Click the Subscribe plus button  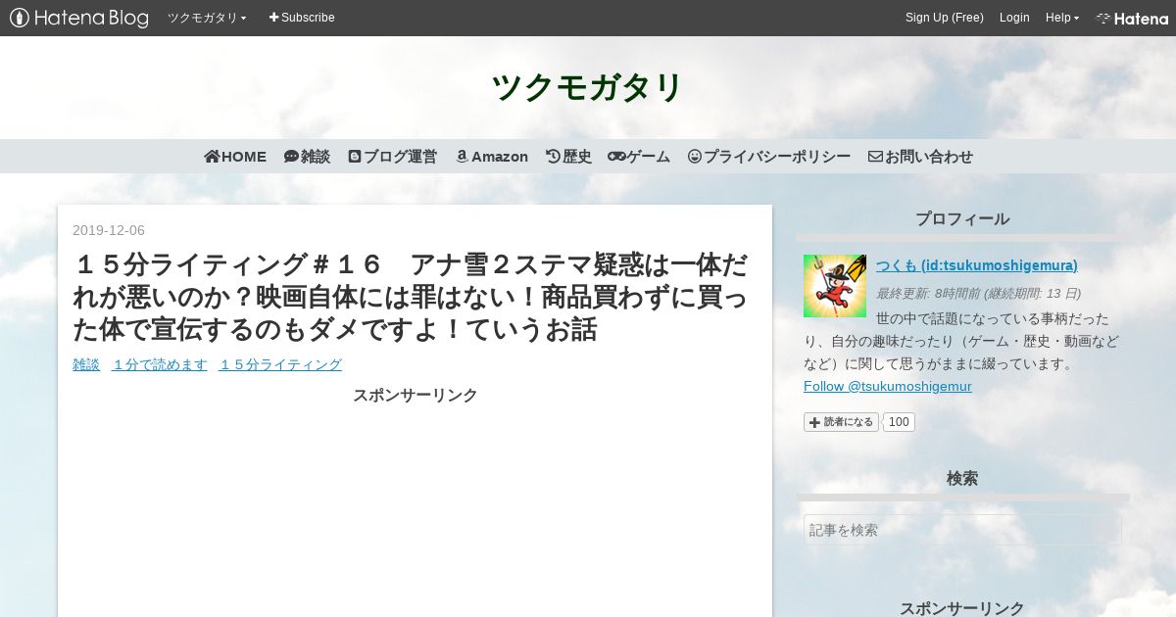pos(302,18)
